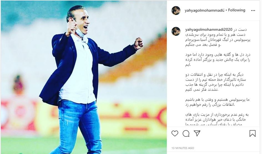The image size is (262, 154).
Task: Share the post using the paper plane icon
Action: coord(197,133)
